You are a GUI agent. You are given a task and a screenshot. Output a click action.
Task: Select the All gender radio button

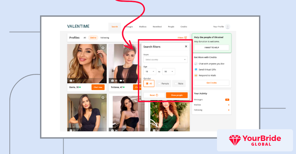[149, 84]
